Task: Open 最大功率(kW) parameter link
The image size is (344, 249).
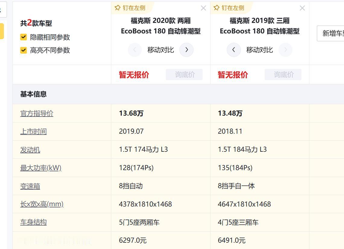Action: (x=41, y=168)
